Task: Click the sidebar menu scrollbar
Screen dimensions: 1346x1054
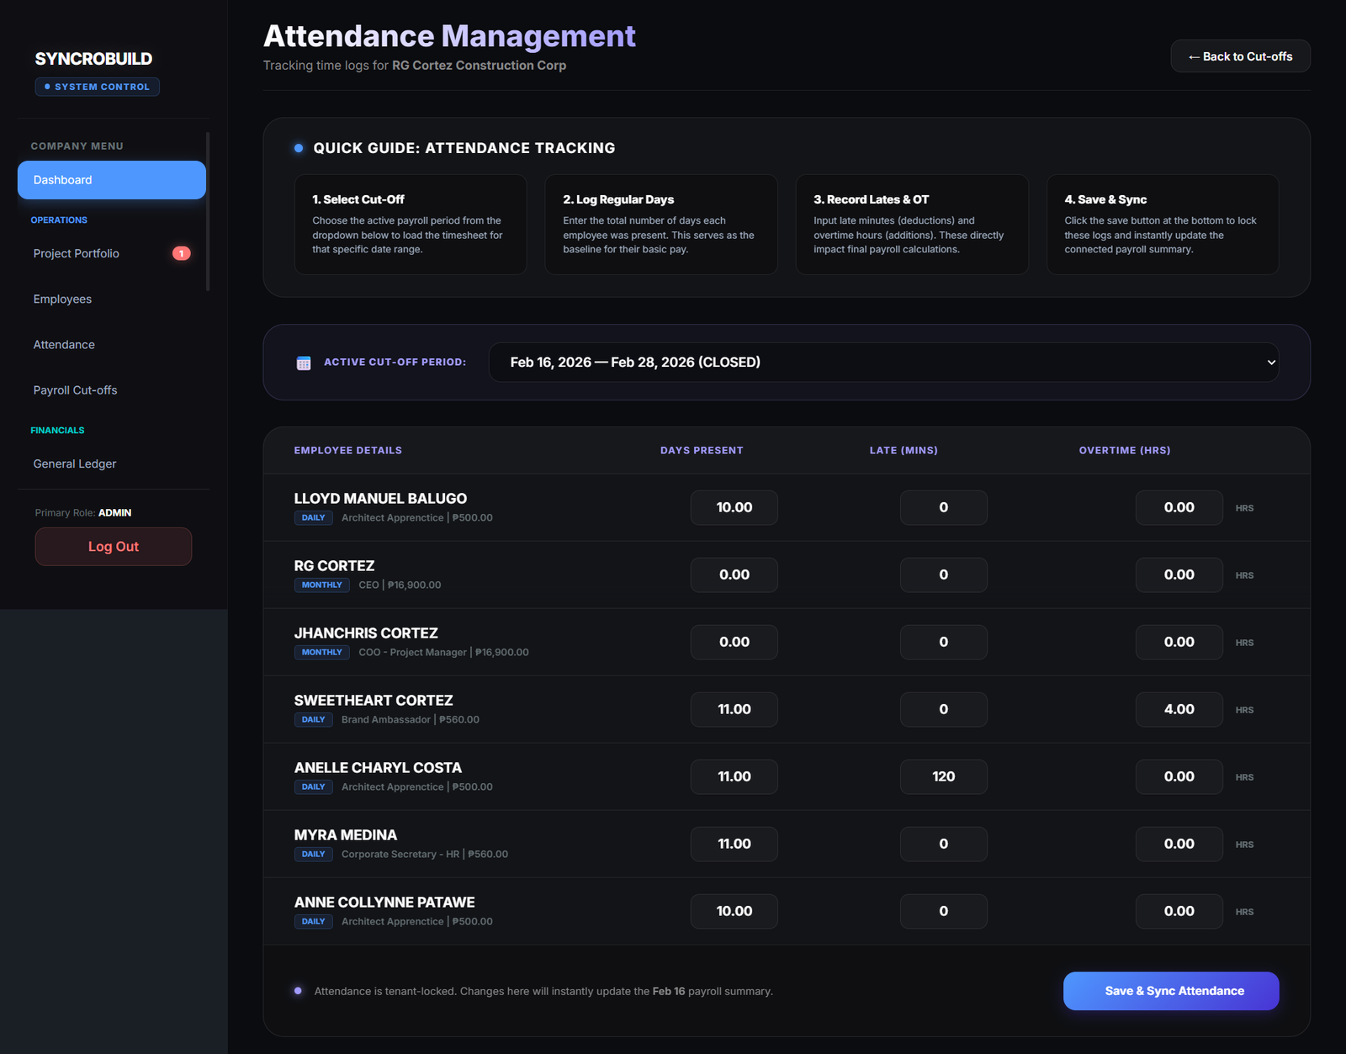Action: click(x=208, y=211)
